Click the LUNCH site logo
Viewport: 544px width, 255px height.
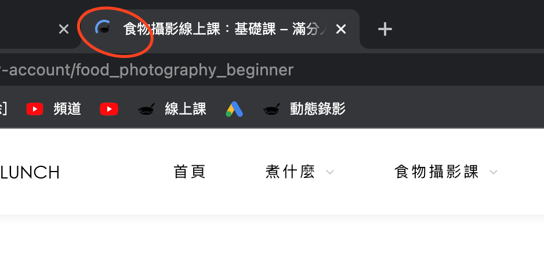click(x=30, y=173)
